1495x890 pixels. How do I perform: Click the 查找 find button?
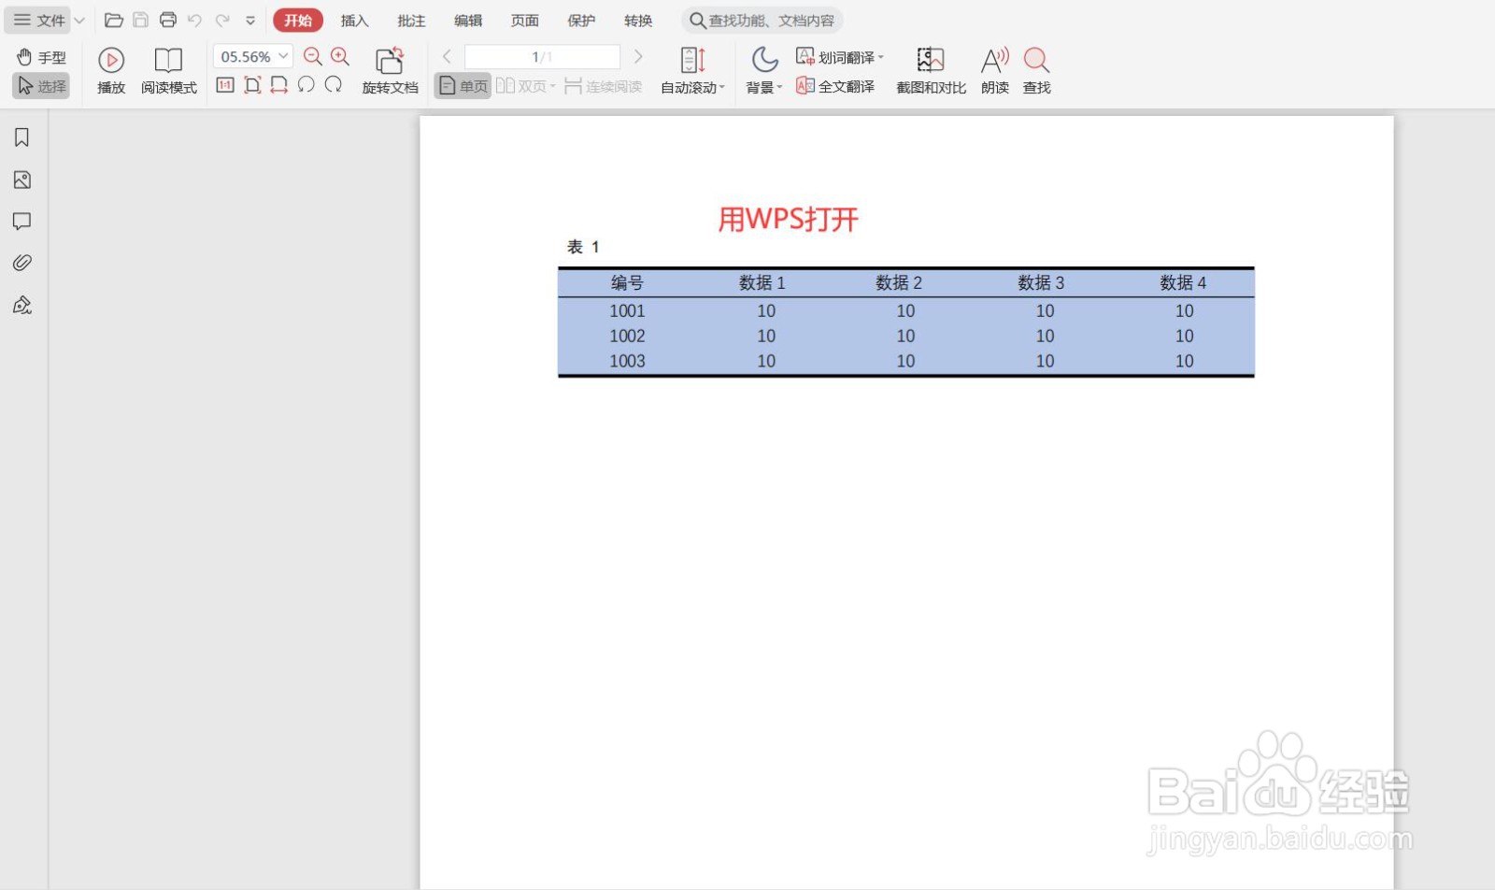1036,71
